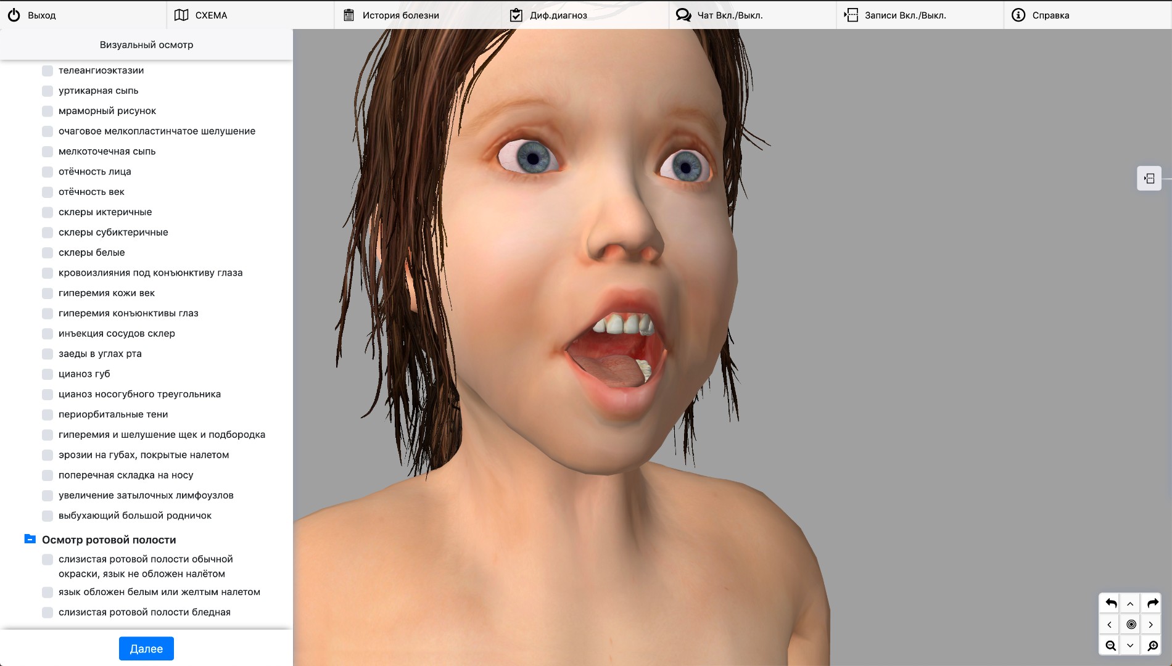The height and width of the screenshot is (666, 1172).
Task: Click 'Выход' to exit
Action: coord(32,15)
